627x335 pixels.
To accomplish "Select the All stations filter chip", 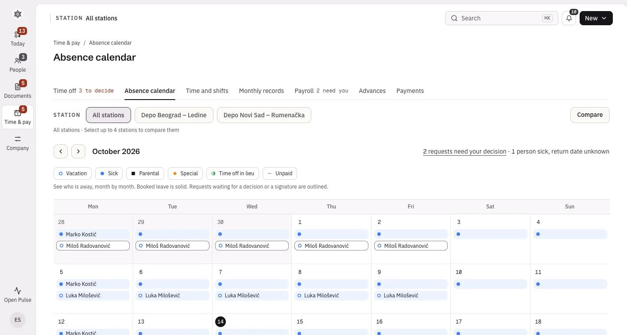I will point(108,115).
